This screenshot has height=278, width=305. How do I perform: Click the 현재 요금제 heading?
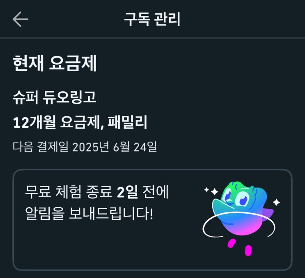click(55, 63)
